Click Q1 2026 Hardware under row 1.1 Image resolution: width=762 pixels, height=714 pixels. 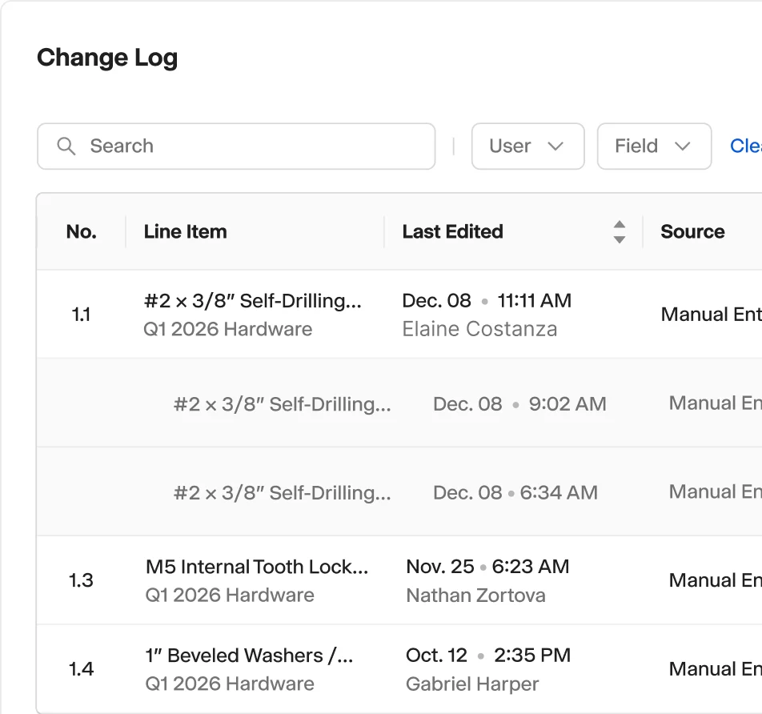(228, 329)
